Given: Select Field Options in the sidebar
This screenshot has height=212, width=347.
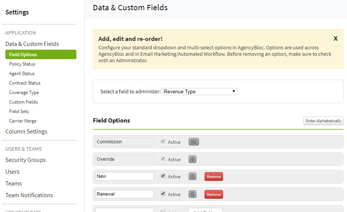Looking at the screenshot, I should point(41,54).
